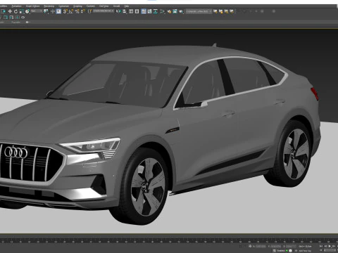The height and width of the screenshot is (253, 338).
Task: Toggle the Scene Explorer icon
Action: pos(131,11)
